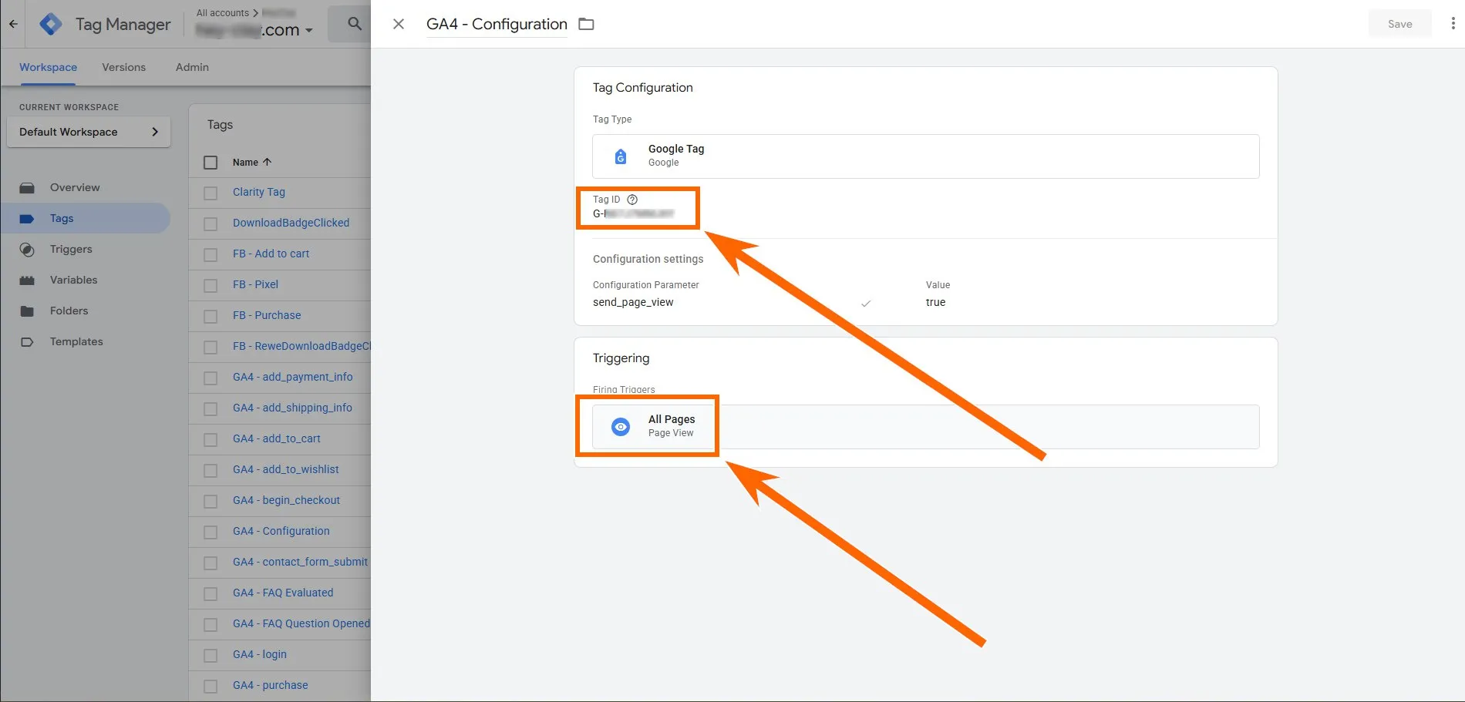Image resolution: width=1465 pixels, height=702 pixels.
Task: Click the Google Tag type icon
Action: coord(621,156)
